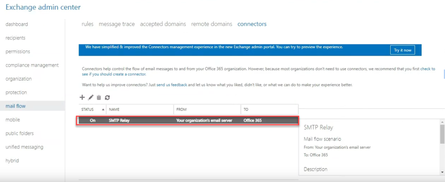The image size is (445, 182).
Task: Open dashboard in sidebar
Action: (x=17, y=24)
